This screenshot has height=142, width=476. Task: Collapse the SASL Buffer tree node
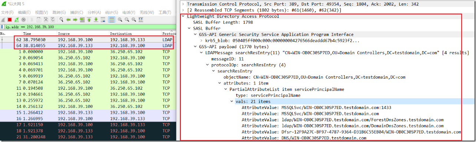point(189,28)
